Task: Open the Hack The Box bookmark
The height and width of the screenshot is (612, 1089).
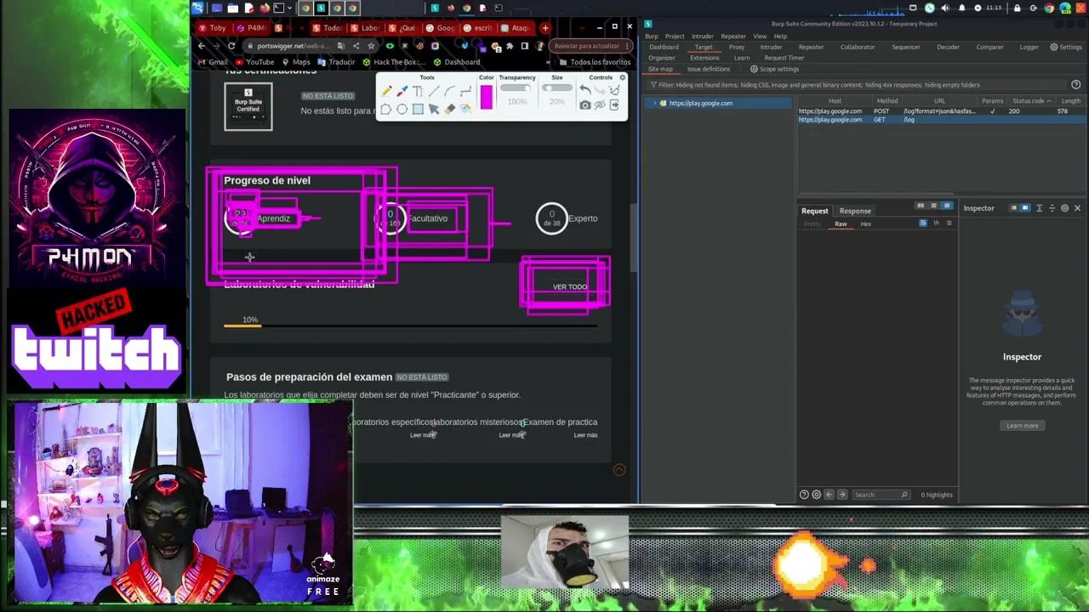Action: (x=394, y=62)
